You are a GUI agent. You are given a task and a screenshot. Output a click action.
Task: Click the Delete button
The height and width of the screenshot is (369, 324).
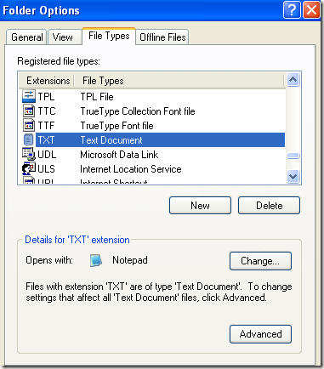pyautogui.click(x=269, y=206)
